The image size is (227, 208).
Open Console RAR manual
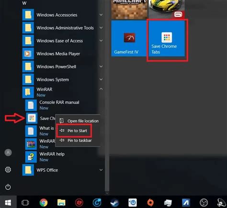(x=64, y=105)
